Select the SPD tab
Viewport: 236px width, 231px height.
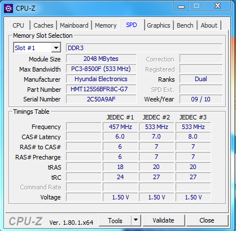pyautogui.click(x=132, y=25)
